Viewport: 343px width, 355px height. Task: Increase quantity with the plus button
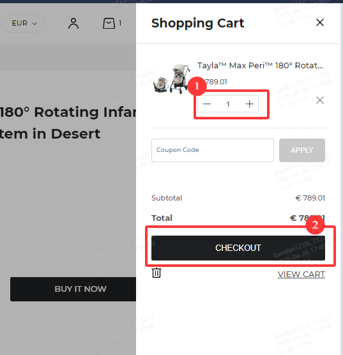[x=250, y=104]
